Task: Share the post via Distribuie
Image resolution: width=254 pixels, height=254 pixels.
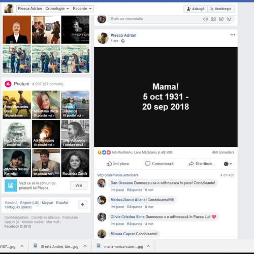Action: click(201, 164)
